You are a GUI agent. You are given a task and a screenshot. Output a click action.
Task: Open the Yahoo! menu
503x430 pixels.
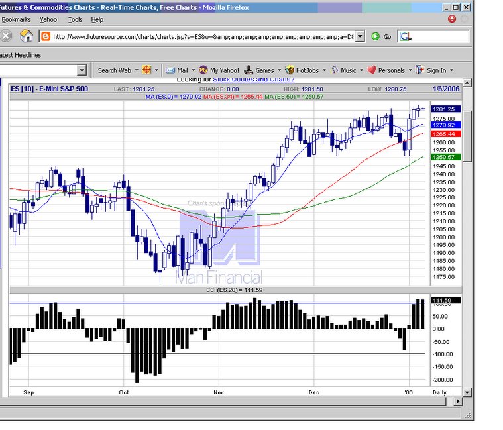pos(49,20)
